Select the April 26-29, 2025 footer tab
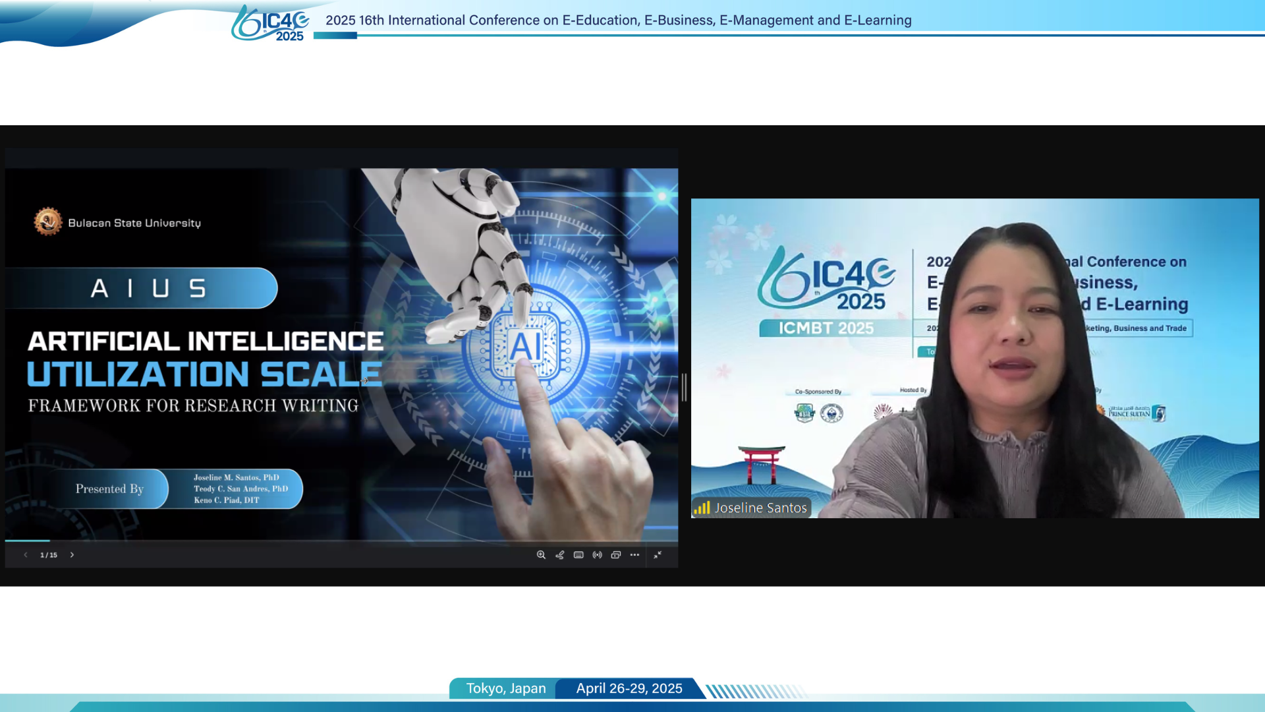The image size is (1265, 712). click(x=629, y=688)
